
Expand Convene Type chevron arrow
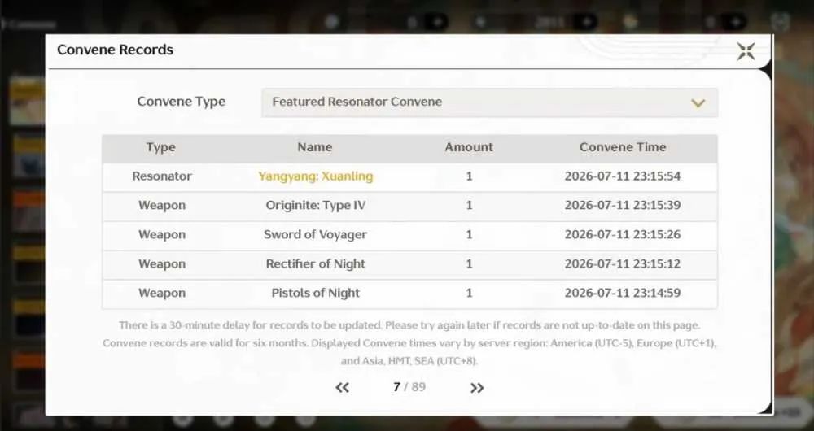(698, 103)
